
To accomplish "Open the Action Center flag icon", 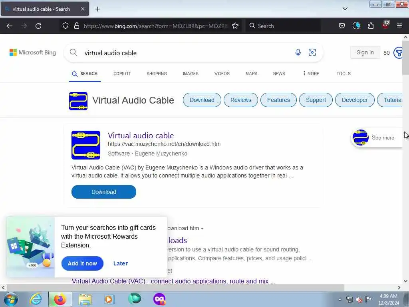I will point(369,299).
